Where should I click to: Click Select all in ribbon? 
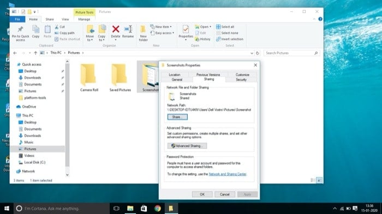(x=225, y=27)
